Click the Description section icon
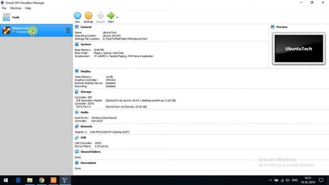This screenshot has height=185, width=329. click(77, 163)
